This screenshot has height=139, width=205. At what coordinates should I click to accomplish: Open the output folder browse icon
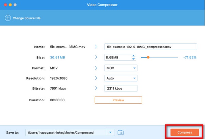[121, 132]
